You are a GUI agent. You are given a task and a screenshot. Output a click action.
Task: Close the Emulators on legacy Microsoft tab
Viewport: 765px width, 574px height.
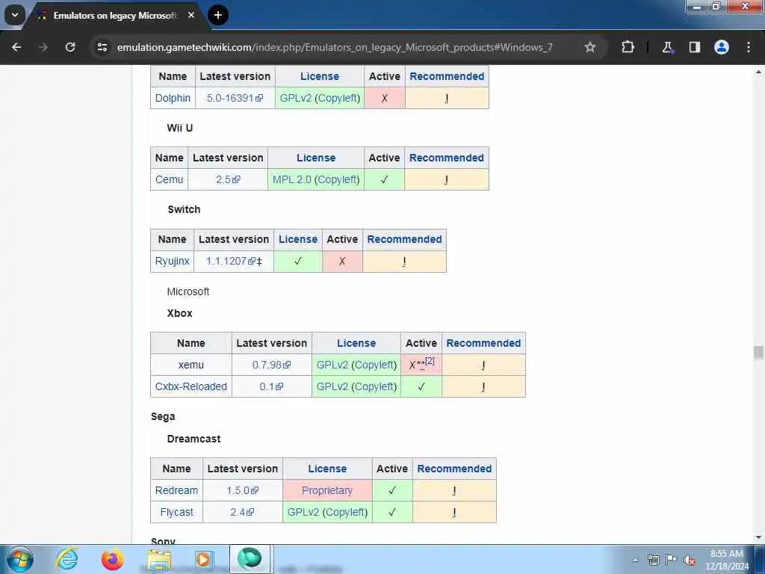click(191, 15)
